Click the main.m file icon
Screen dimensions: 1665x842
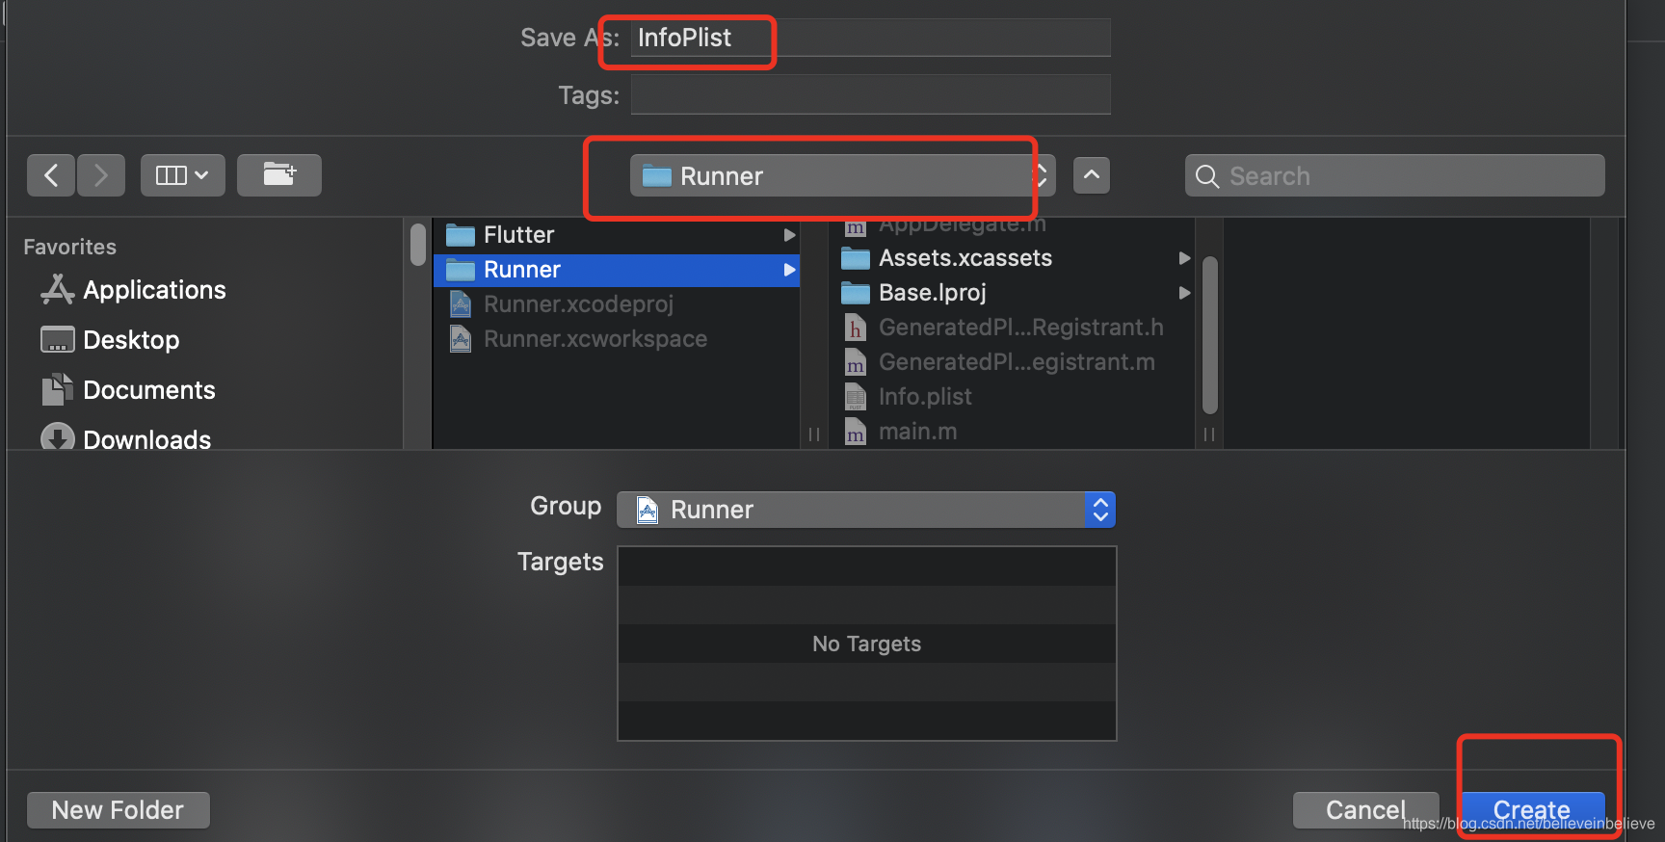[856, 432]
